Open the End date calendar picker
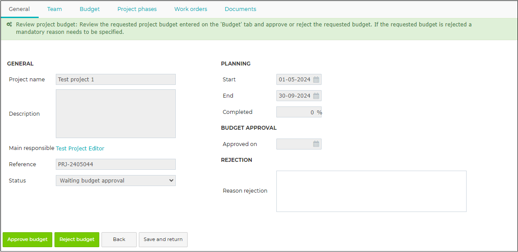The width and height of the screenshot is (518, 252). click(316, 96)
